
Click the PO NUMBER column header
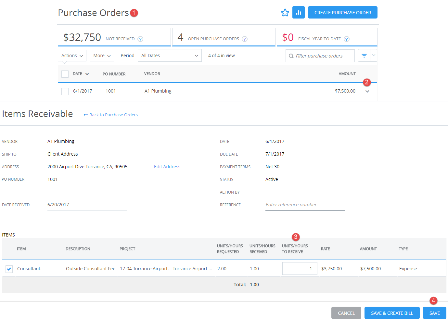(x=114, y=74)
